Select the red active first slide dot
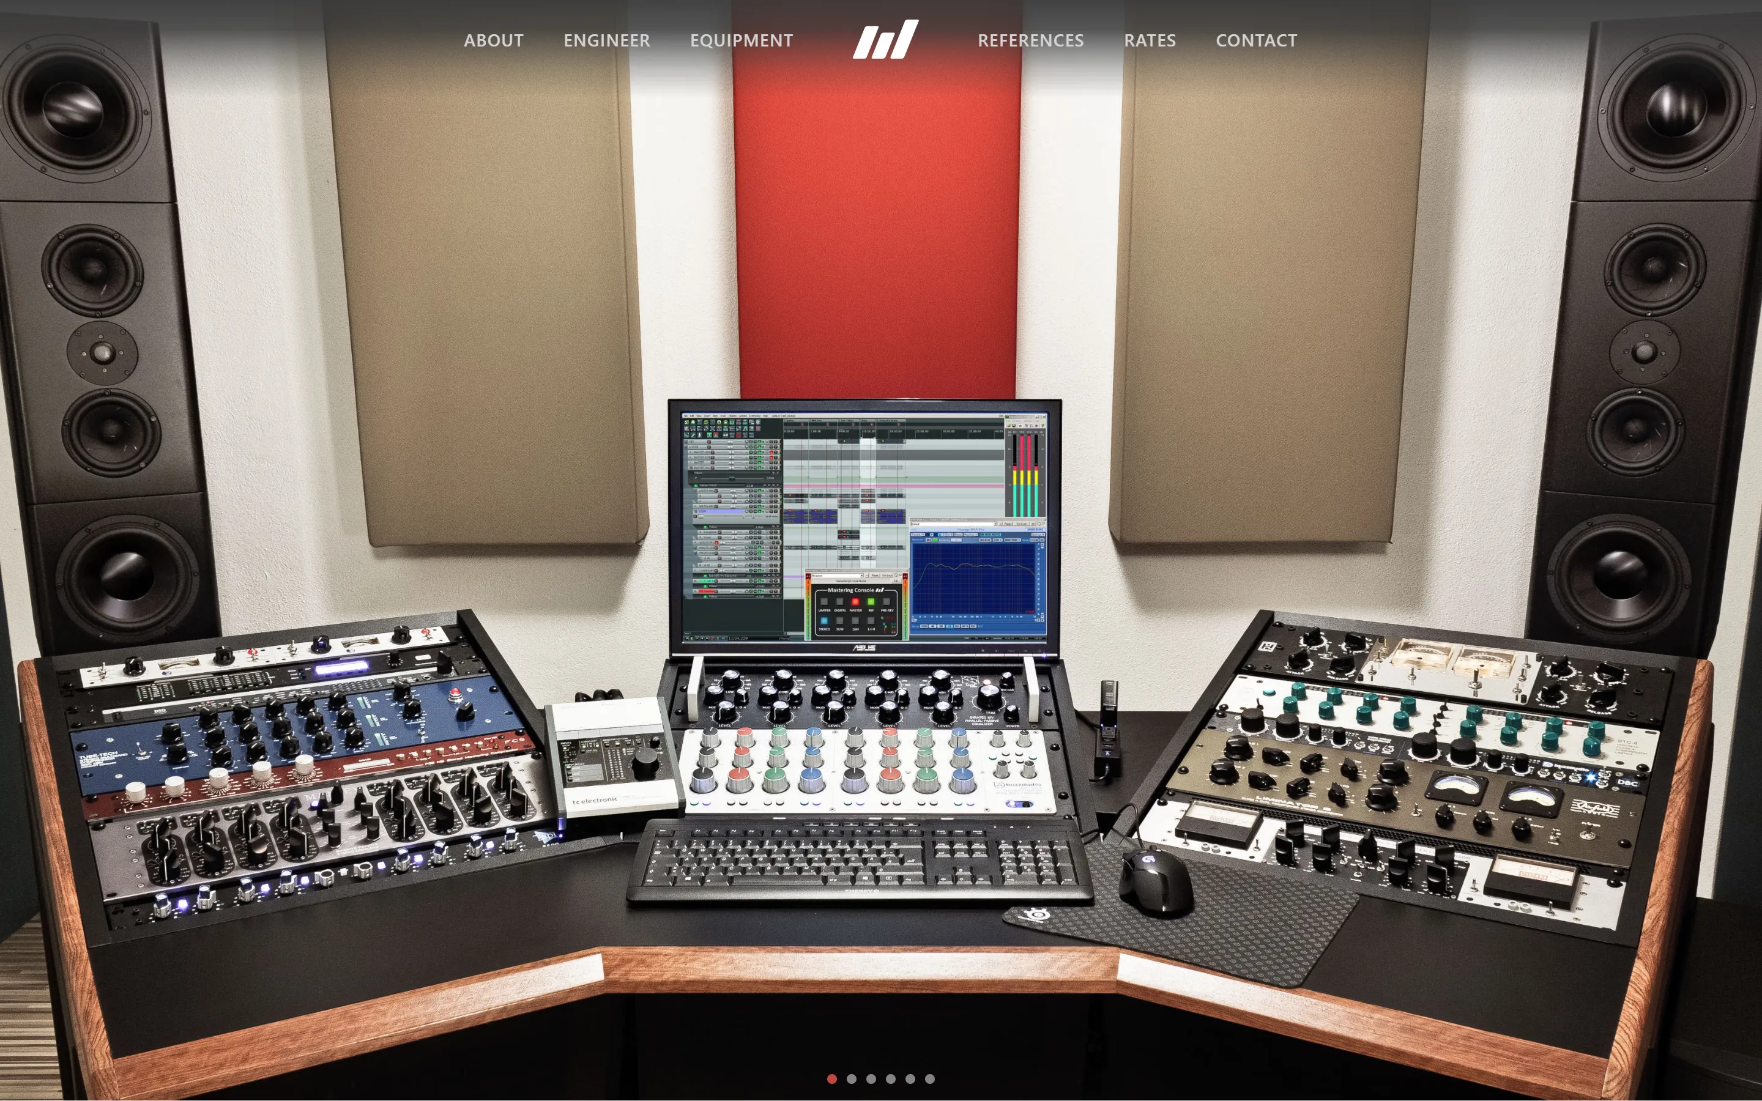This screenshot has height=1101, width=1762. (832, 1079)
